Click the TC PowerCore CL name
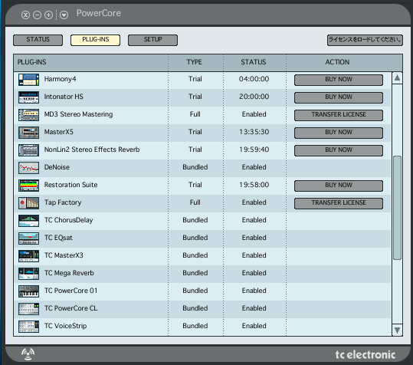The image size is (413, 365). 70,308
